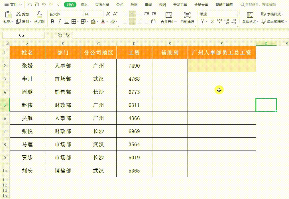Expand the number format (常规) dropdown

235,14
